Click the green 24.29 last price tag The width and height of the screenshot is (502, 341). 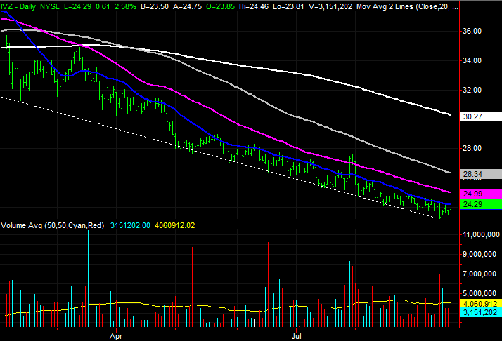pos(480,204)
